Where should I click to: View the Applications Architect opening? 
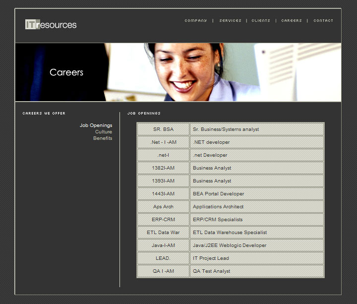(x=218, y=207)
